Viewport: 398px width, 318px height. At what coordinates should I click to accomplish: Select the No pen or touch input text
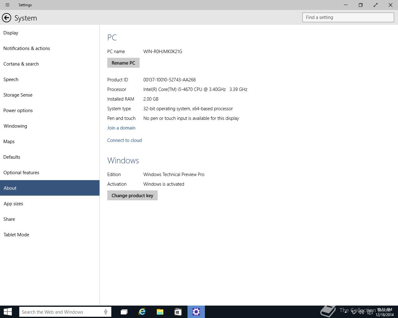(191, 118)
